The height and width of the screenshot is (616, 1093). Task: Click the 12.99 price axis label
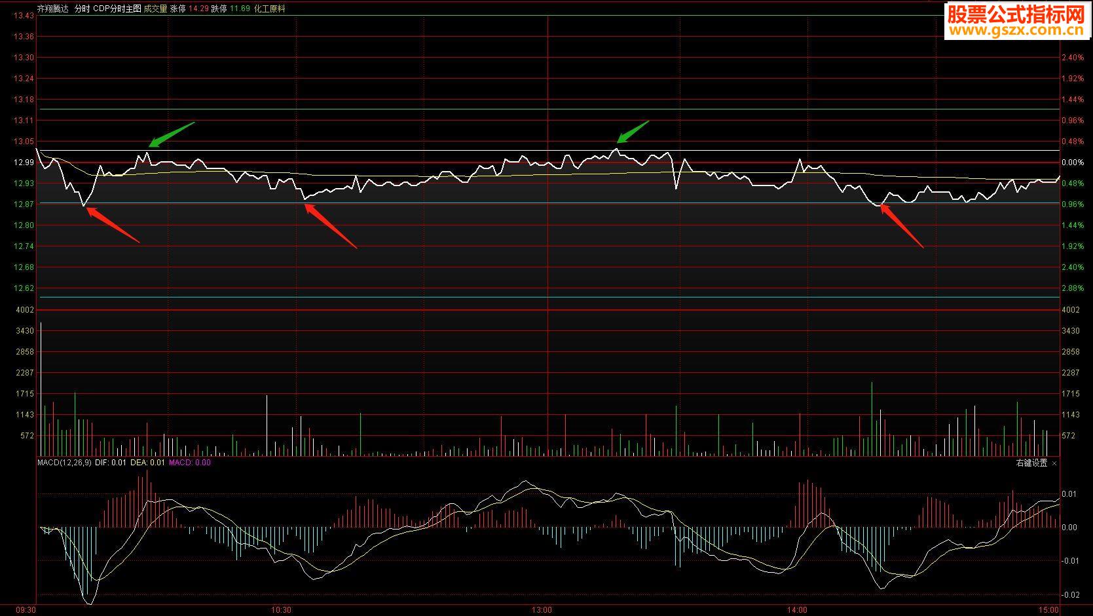click(24, 163)
